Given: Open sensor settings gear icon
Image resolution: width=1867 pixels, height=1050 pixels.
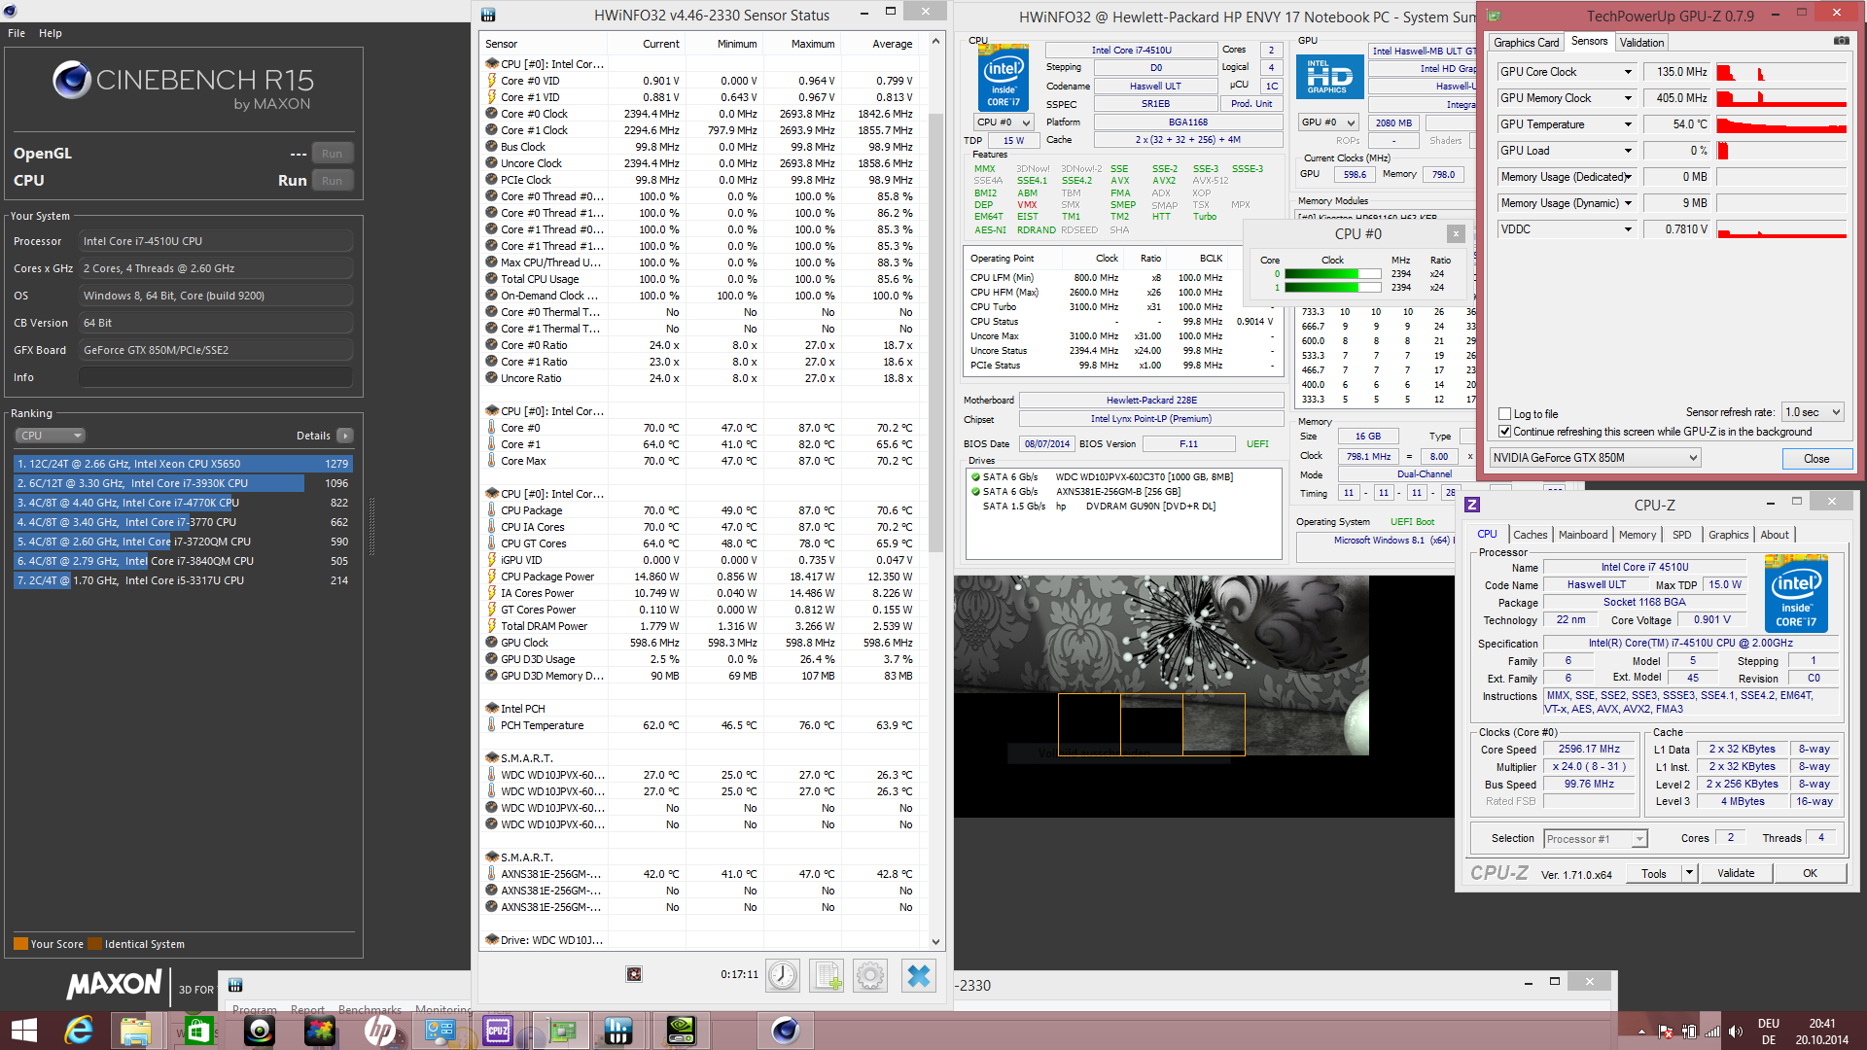Looking at the screenshot, I should pyautogui.click(x=870, y=975).
